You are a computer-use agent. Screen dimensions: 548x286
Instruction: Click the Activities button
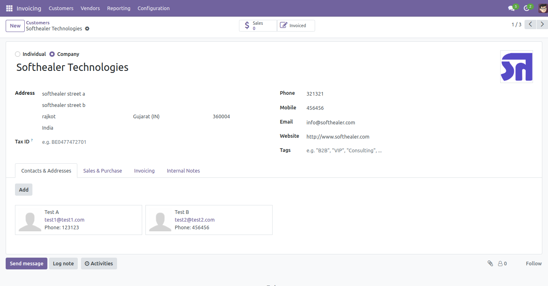[99, 263]
